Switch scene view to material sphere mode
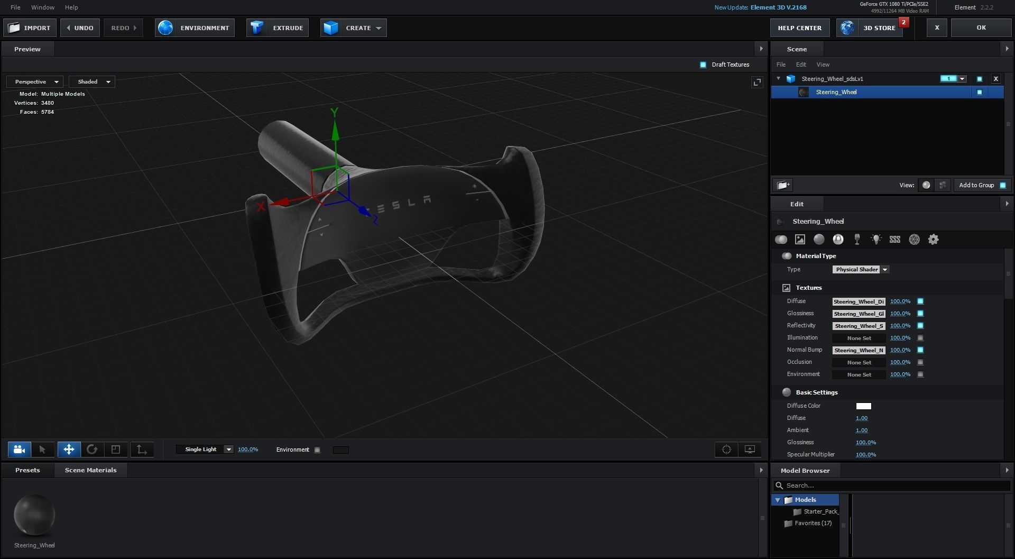This screenshot has height=559, width=1015. [x=926, y=185]
